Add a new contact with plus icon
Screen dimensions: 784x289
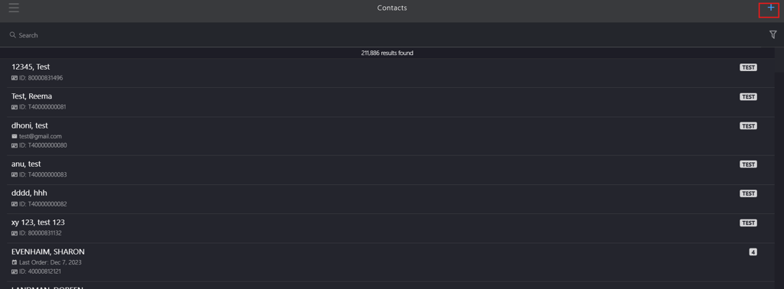(x=771, y=8)
